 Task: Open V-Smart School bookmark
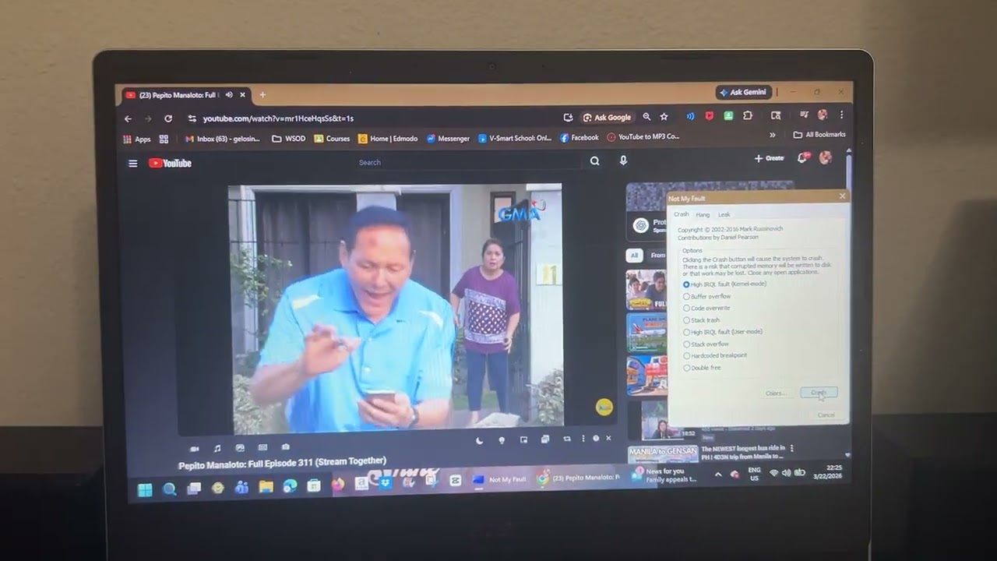coord(515,138)
